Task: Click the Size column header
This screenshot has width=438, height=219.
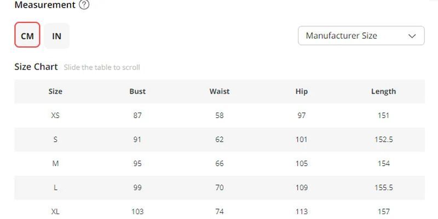Action: tap(55, 91)
